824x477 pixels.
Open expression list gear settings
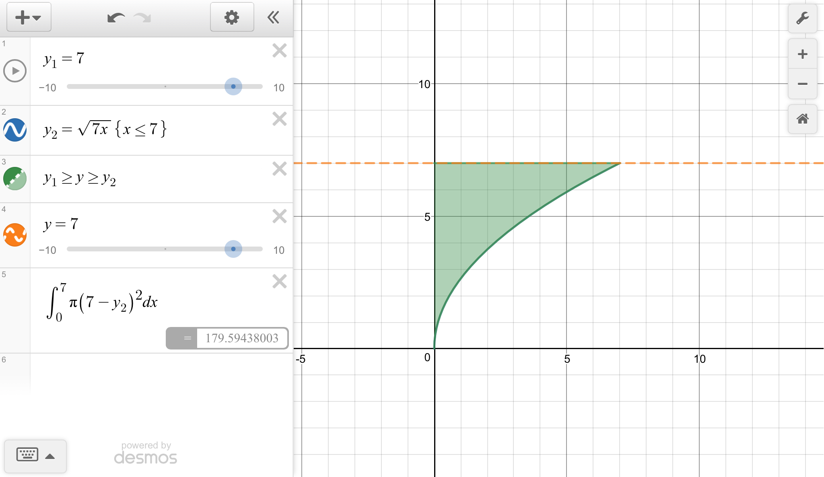point(232,17)
